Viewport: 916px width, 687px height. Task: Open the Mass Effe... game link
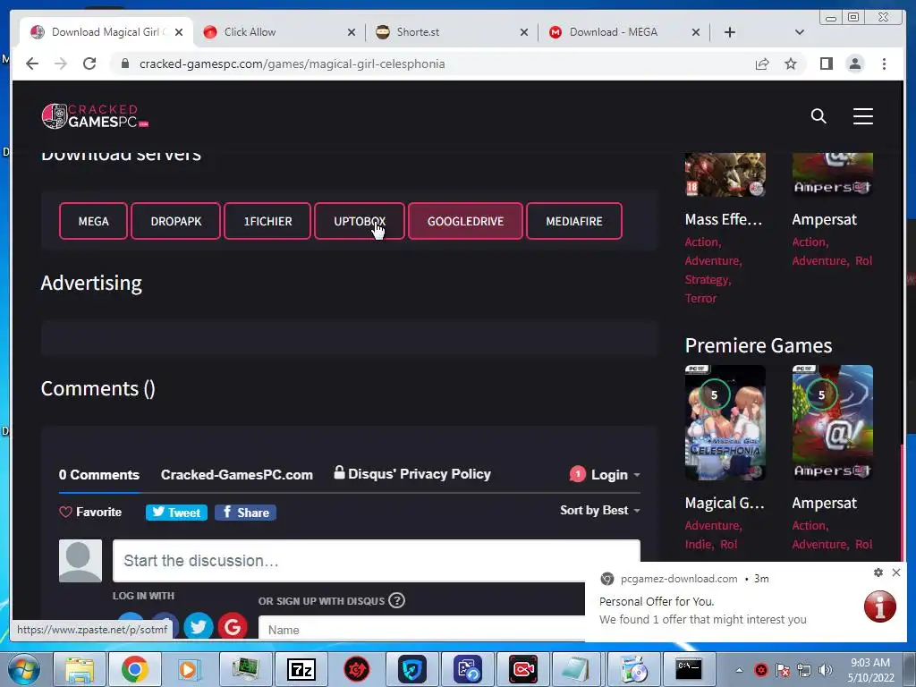tap(723, 220)
